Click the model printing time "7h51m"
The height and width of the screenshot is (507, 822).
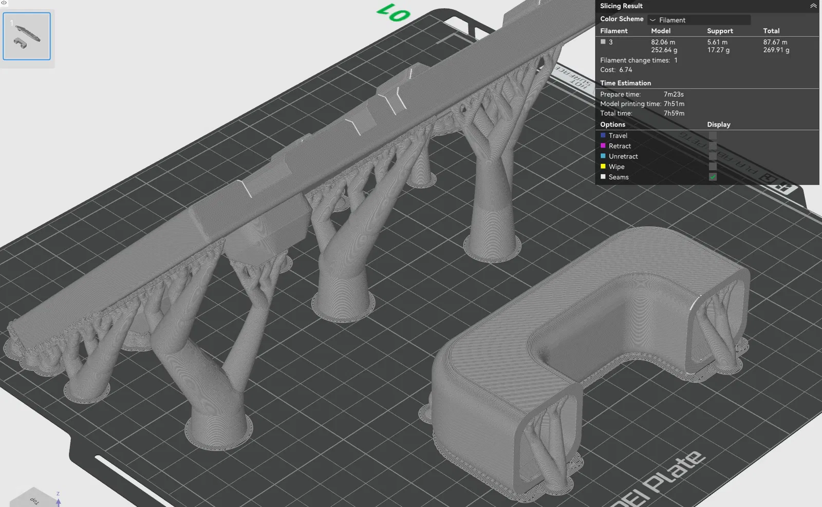674,104
